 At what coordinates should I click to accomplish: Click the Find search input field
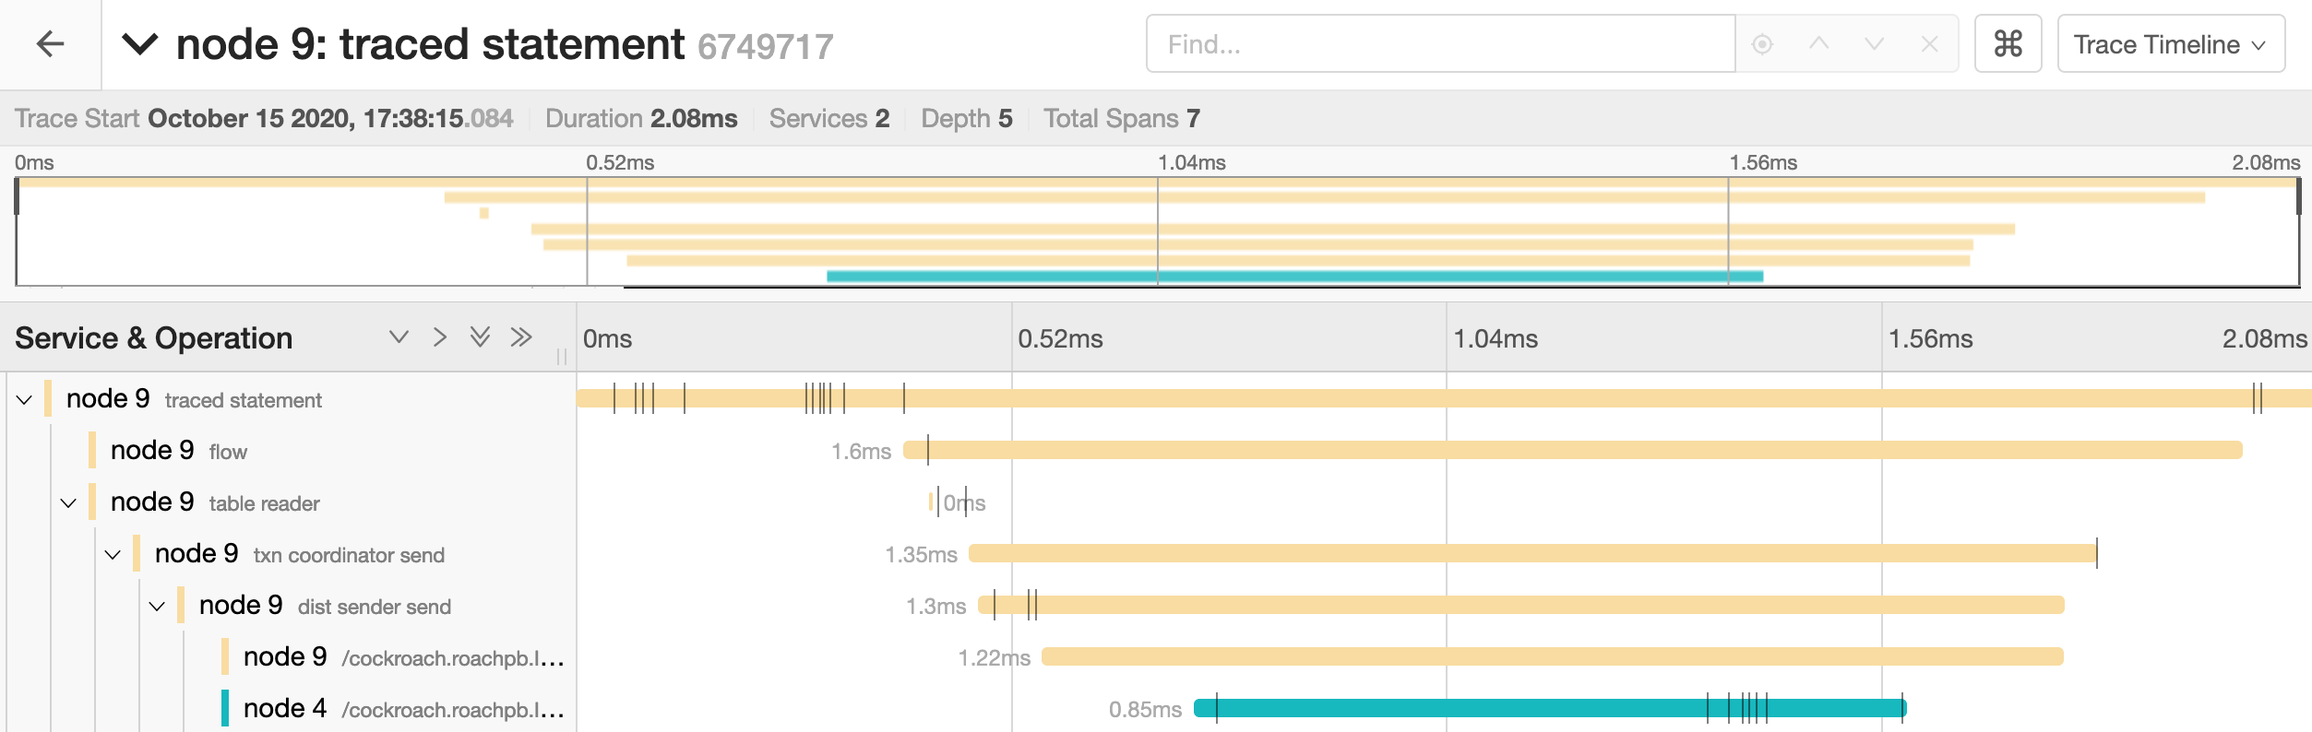point(1439,44)
